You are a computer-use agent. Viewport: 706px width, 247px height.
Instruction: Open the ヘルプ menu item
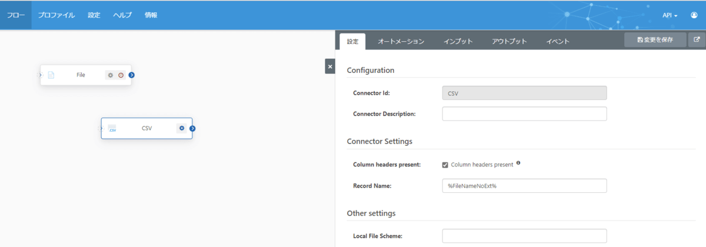point(122,15)
